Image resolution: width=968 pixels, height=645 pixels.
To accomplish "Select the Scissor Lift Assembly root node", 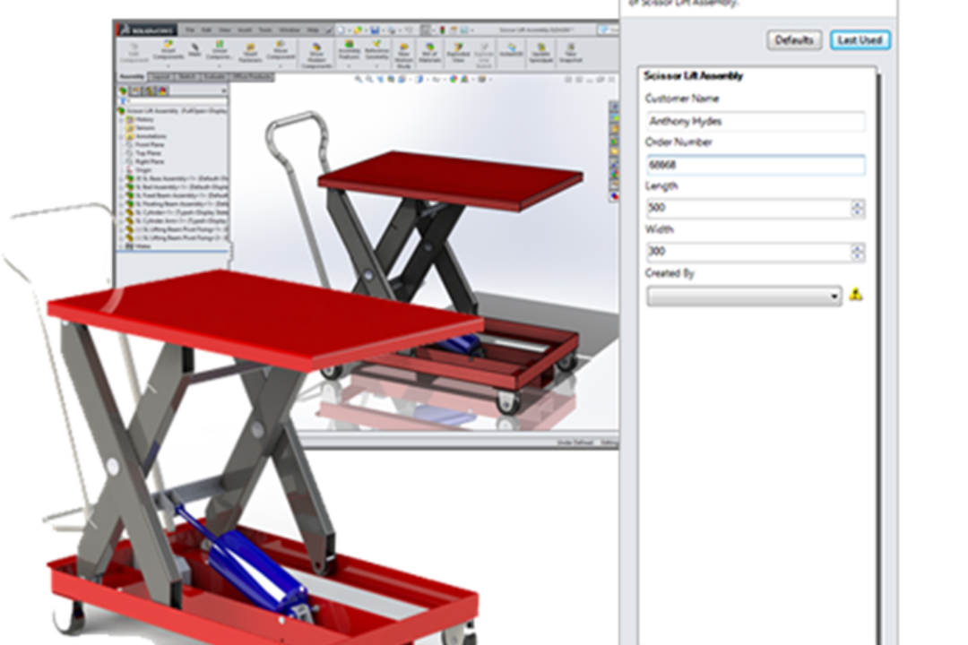I will click(x=171, y=111).
